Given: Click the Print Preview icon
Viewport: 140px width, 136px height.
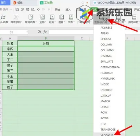Looking at the screenshot, I should [33, 9].
